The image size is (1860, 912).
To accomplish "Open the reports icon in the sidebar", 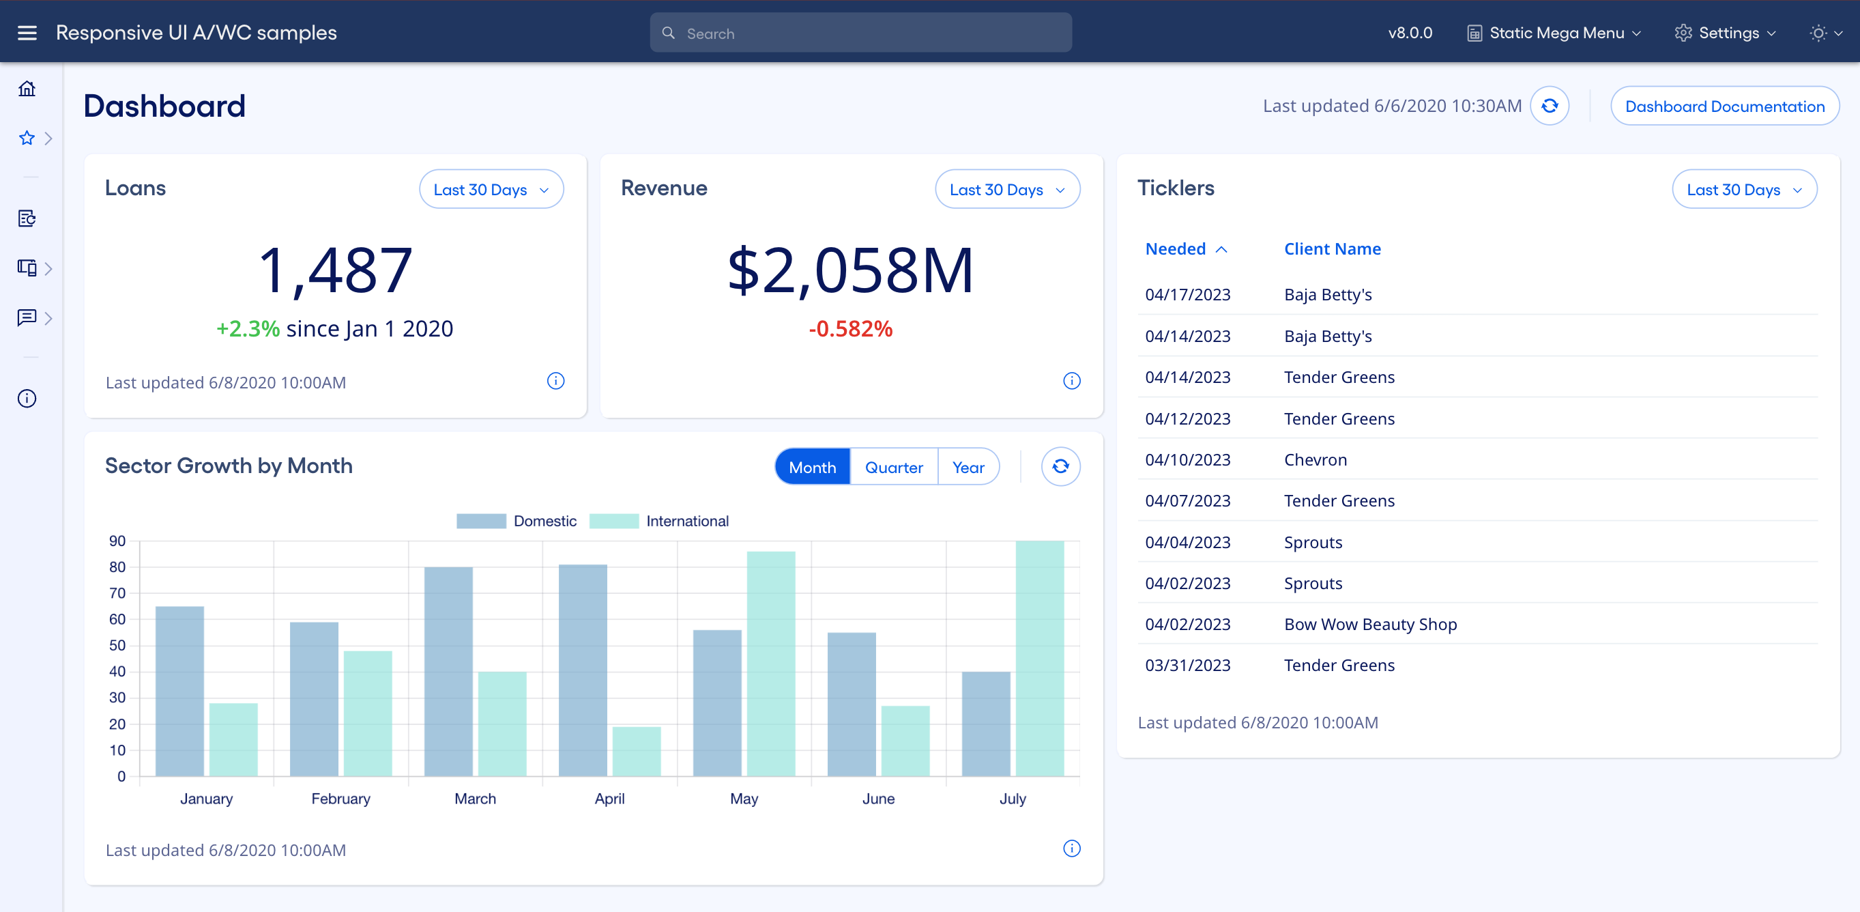I will [27, 218].
